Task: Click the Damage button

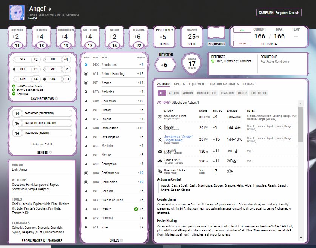Action: click(x=242, y=43)
